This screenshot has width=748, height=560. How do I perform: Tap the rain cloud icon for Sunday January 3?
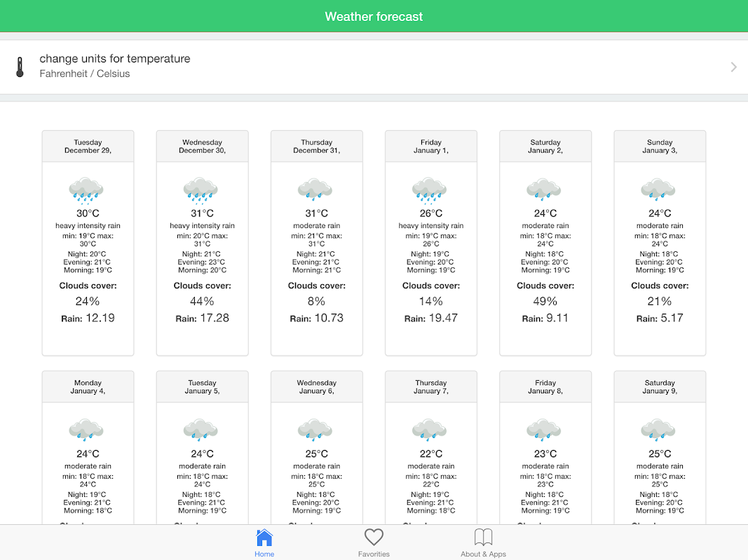(658, 189)
